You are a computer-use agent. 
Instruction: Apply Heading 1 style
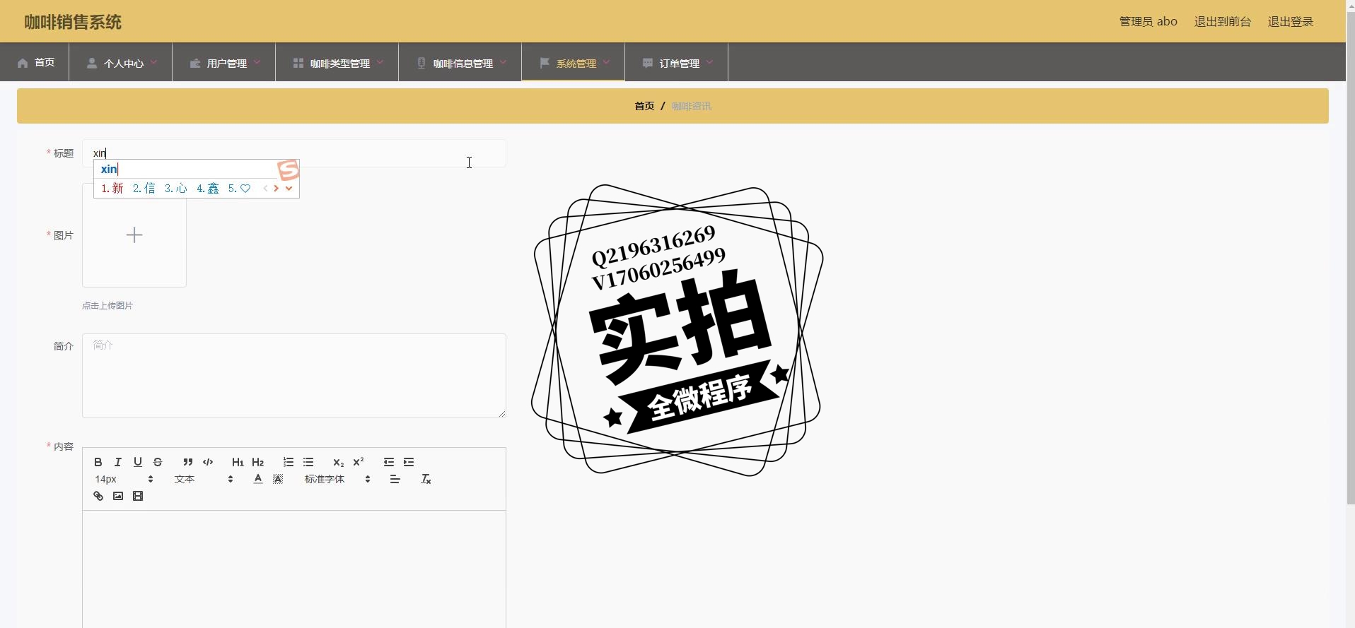coord(238,462)
